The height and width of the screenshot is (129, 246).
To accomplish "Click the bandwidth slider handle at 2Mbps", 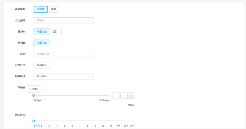I will [33, 95].
